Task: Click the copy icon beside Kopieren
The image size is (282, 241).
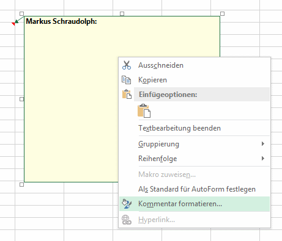Action: pyautogui.click(x=126, y=80)
